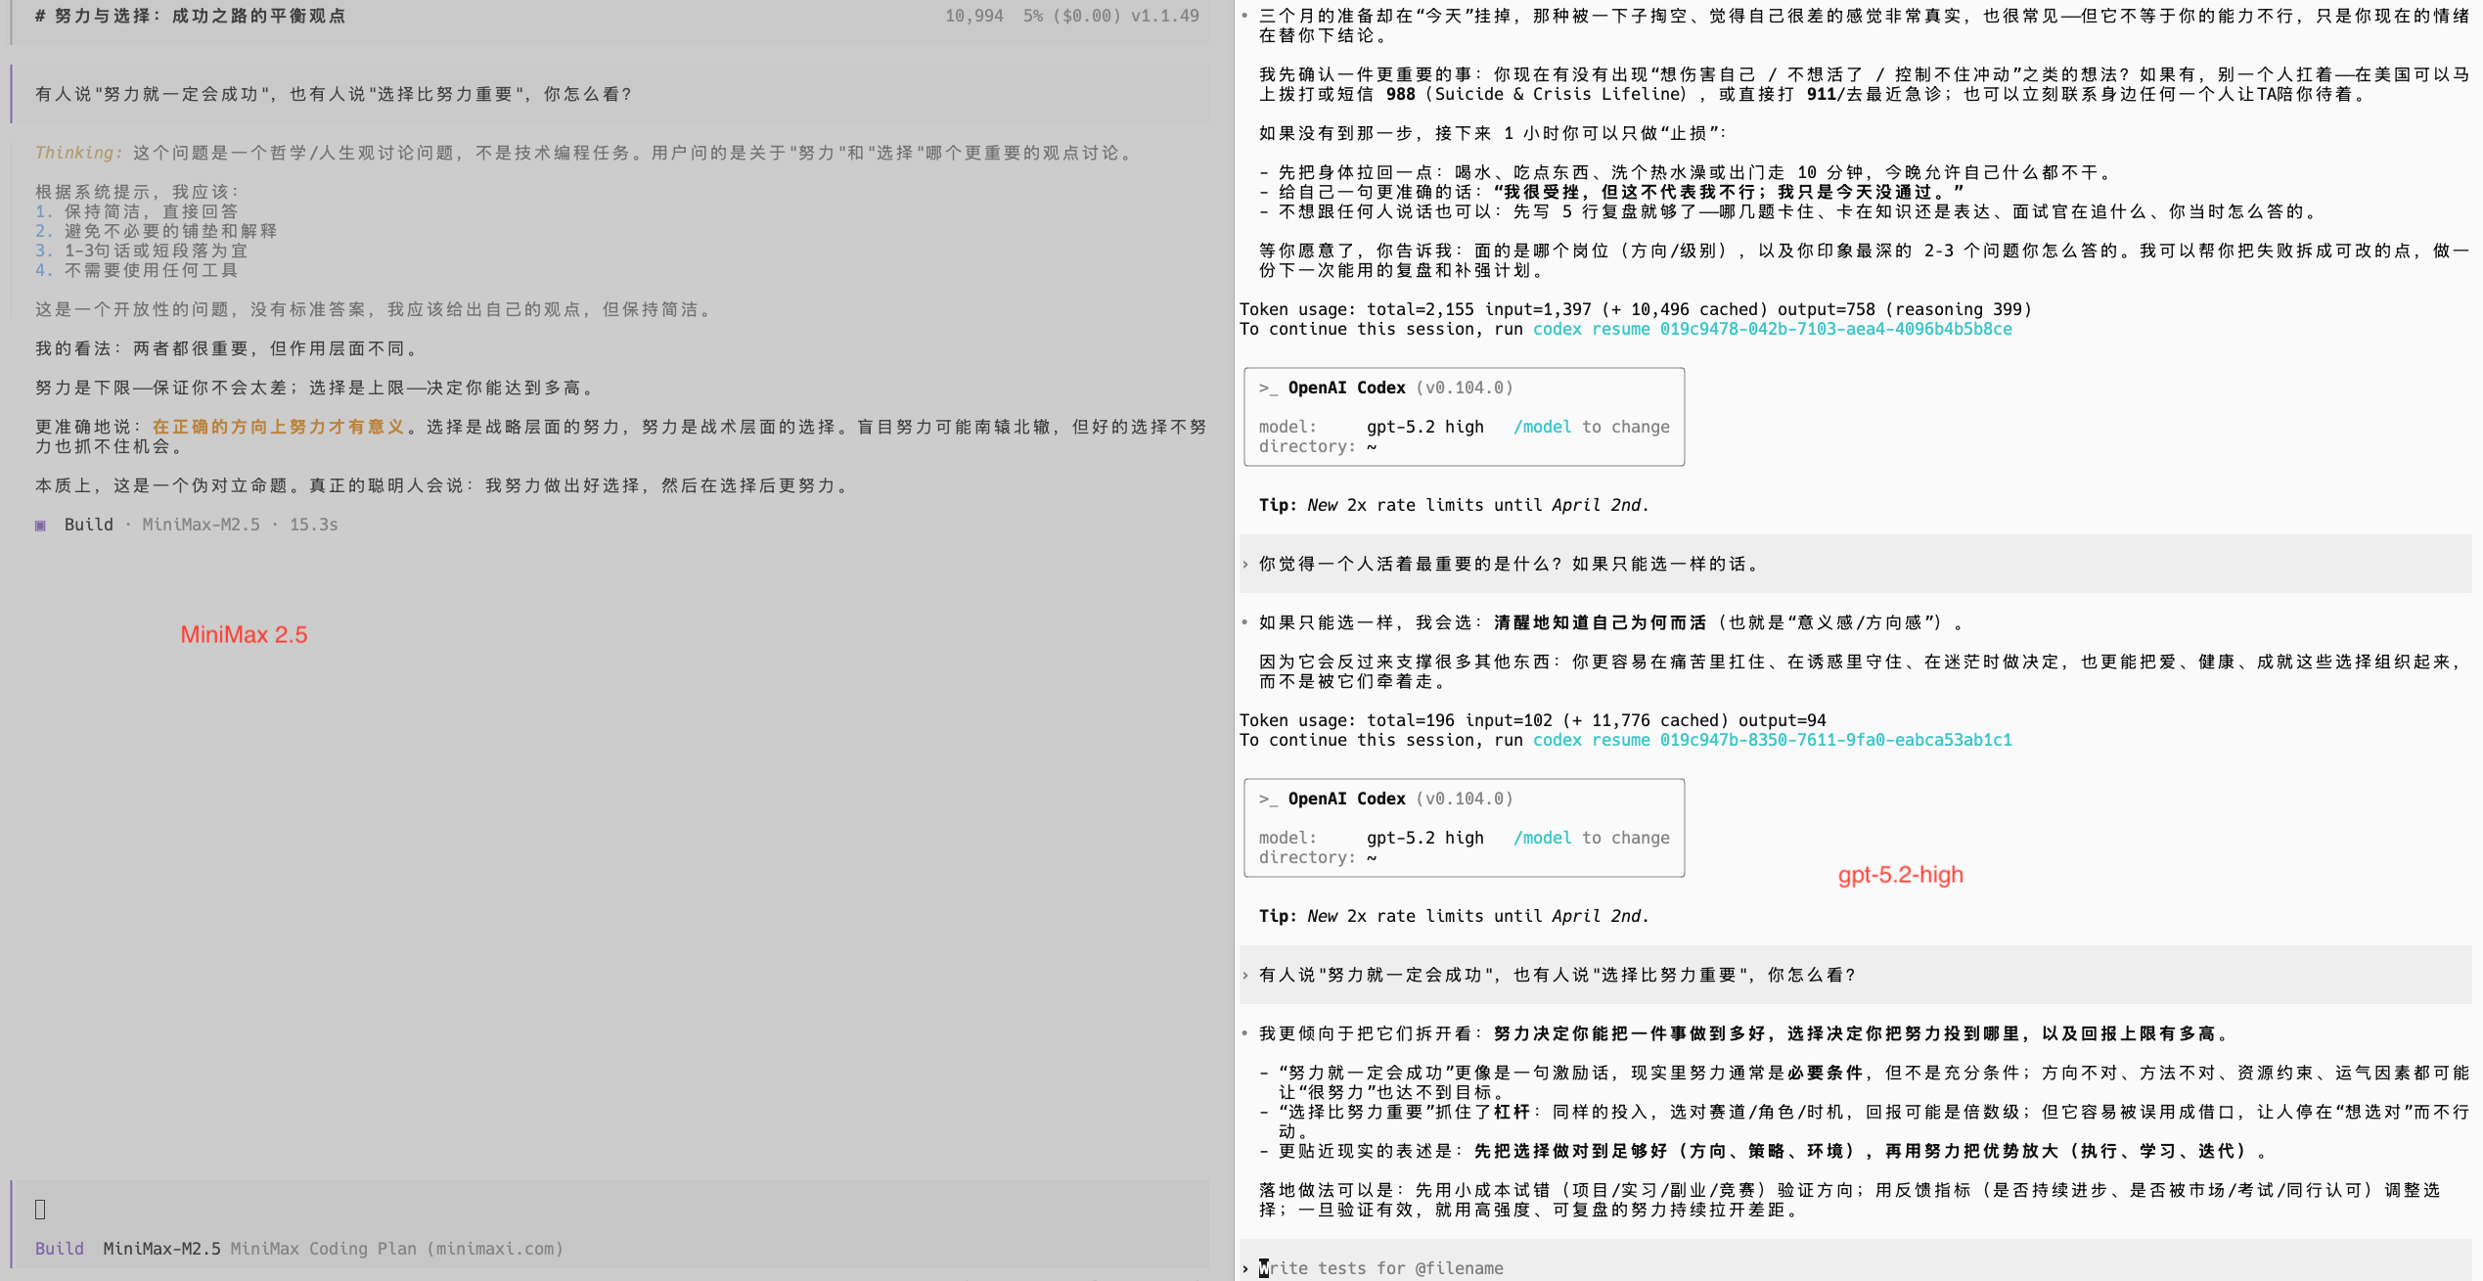Screen dimensions: 2483x1281
Task: Click the bullet before 我更倾向于把它们拆开看
Action: (1244, 1033)
